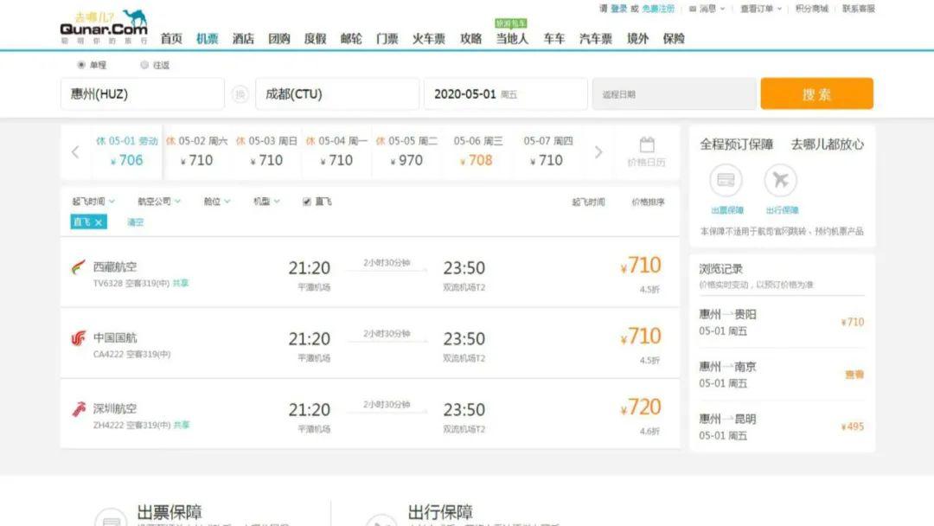Click the 2020-05-01 departure date field
934x526 pixels.
[x=506, y=93]
